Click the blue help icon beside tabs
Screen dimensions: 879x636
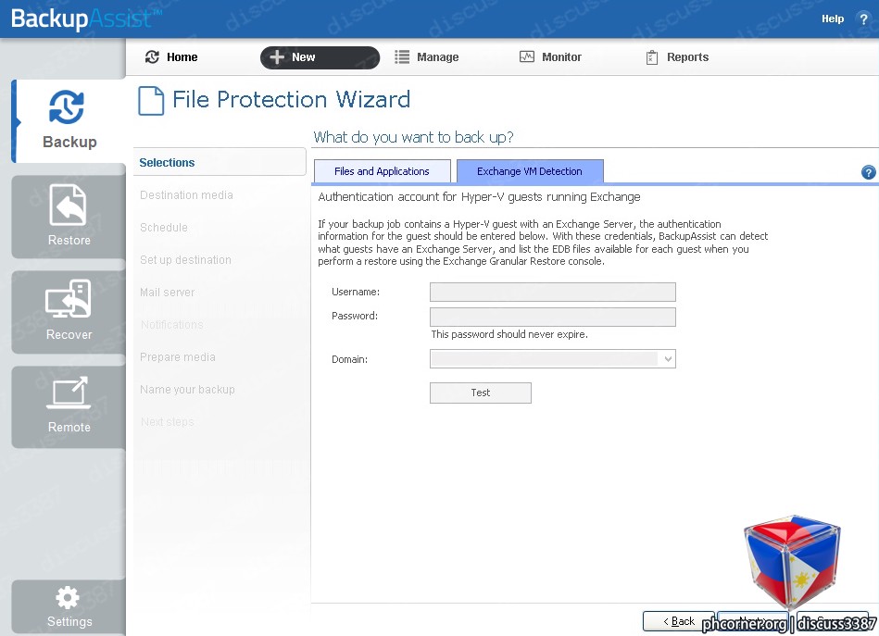click(869, 172)
